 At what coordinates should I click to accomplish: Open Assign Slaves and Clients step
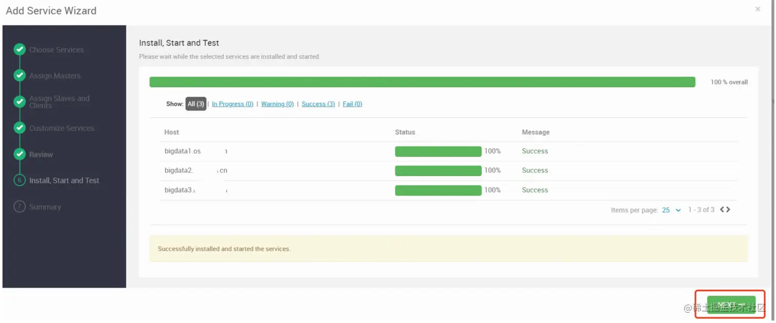[59, 102]
